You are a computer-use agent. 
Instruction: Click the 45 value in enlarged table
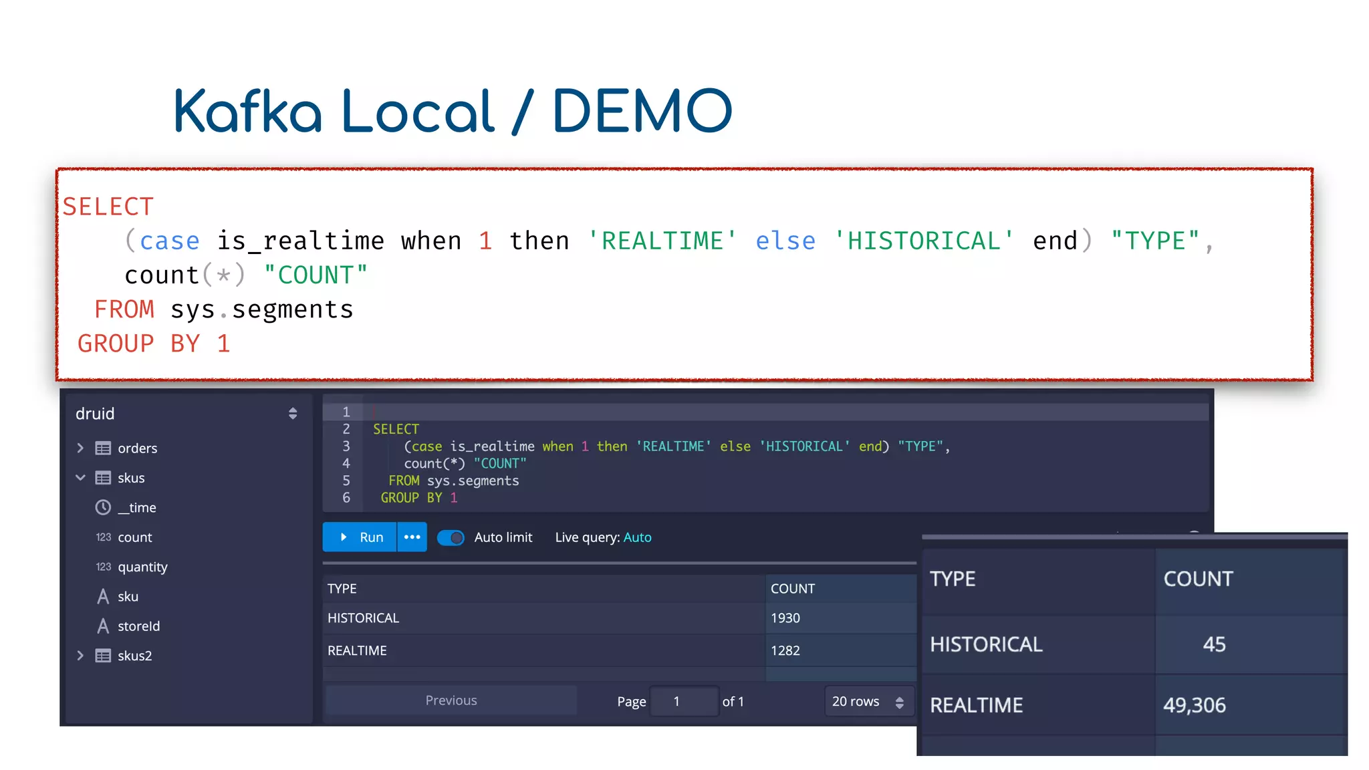point(1214,644)
